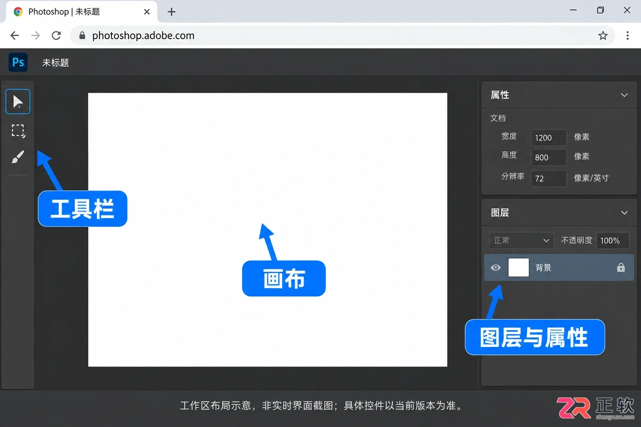641x427 pixels.
Task: Click the 像素/英寸 unit label
Action: 591,178
